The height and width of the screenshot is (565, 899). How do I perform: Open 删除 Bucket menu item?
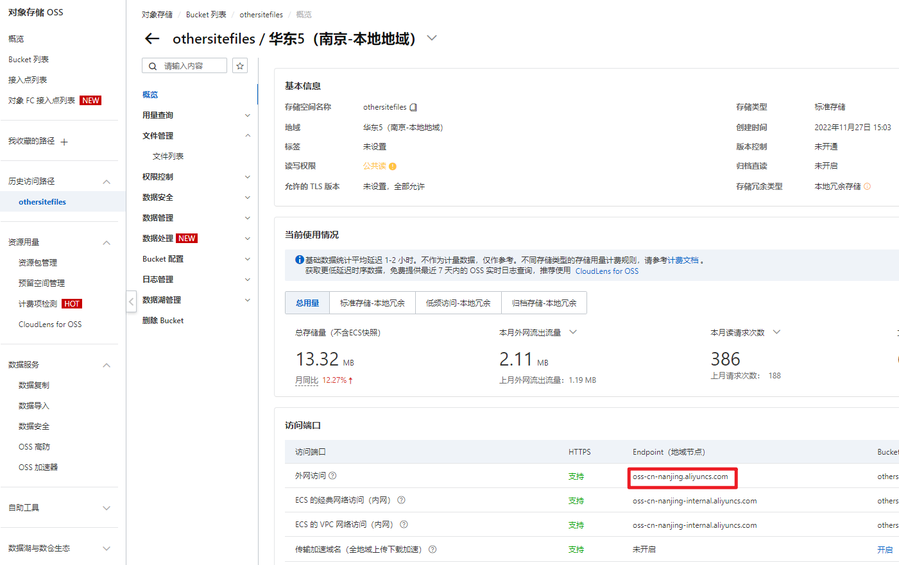(x=163, y=321)
